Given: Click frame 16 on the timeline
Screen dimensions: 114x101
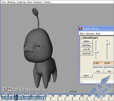Looking at the screenshot, I should coord(53,96).
